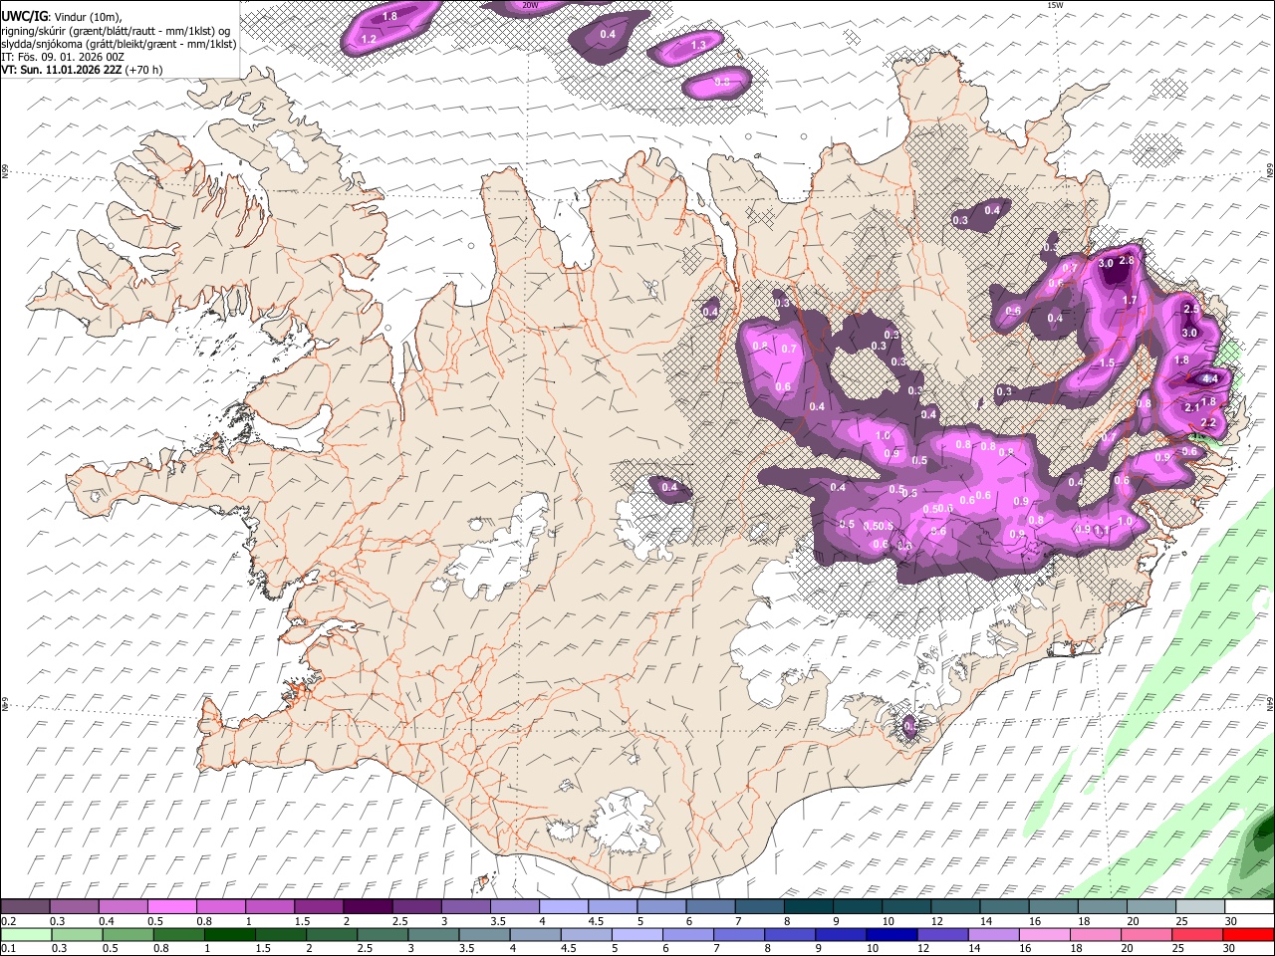Click the 'slydda/snjókoma' legend description line
The height and width of the screenshot is (956, 1275).
(119, 44)
